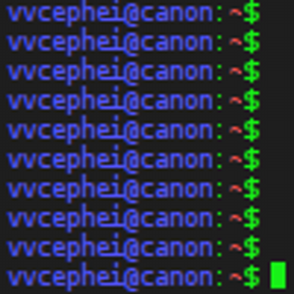This screenshot has width=294, height=294.
Task: Click the @ symbol on the bottom prompt line
Action: (x=131, y=277)
